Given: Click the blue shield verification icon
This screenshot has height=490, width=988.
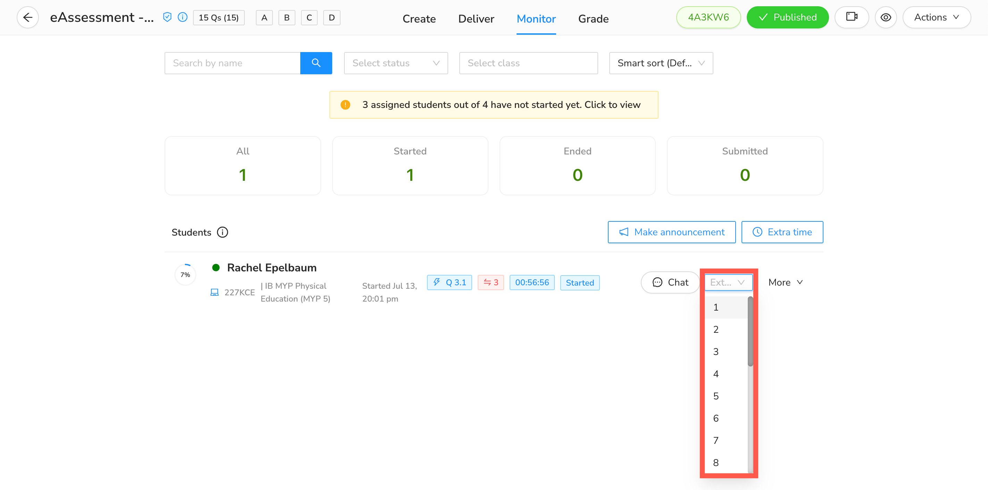Looking at the screenshot, I should coord(167,17).
